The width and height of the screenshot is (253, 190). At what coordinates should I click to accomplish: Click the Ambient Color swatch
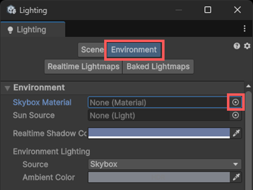click(x=159, y=177)
